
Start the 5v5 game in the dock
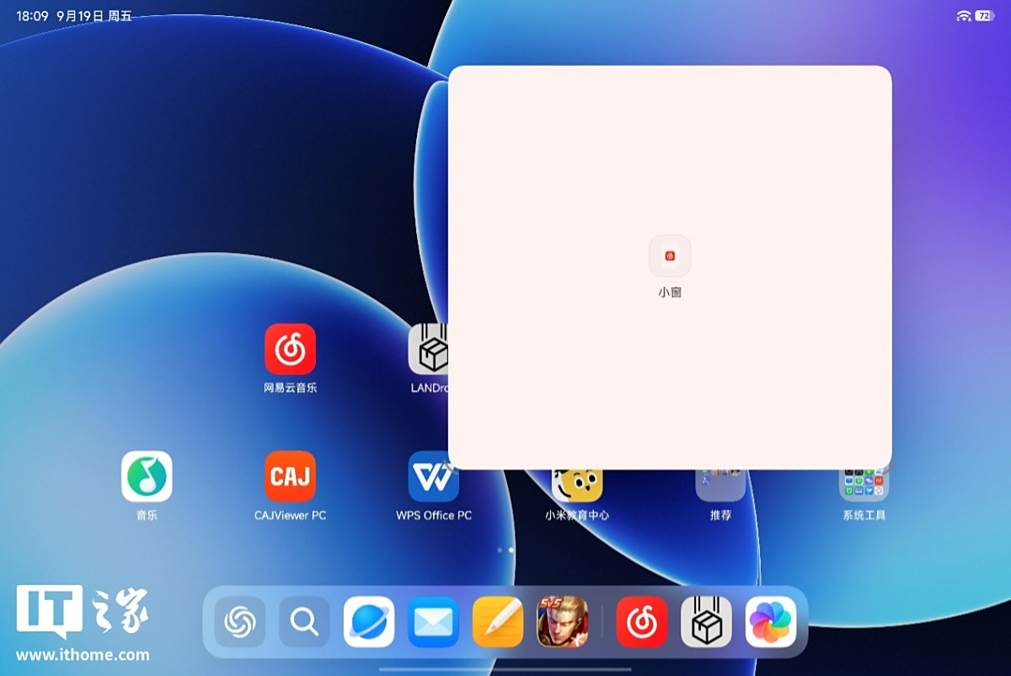point(562,622)
